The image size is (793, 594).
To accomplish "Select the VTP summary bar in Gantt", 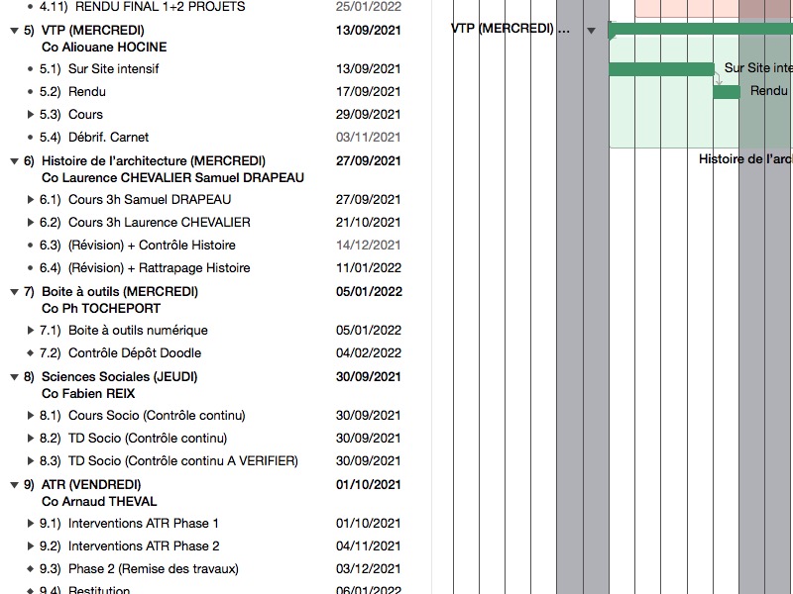I will coord(694,29).
